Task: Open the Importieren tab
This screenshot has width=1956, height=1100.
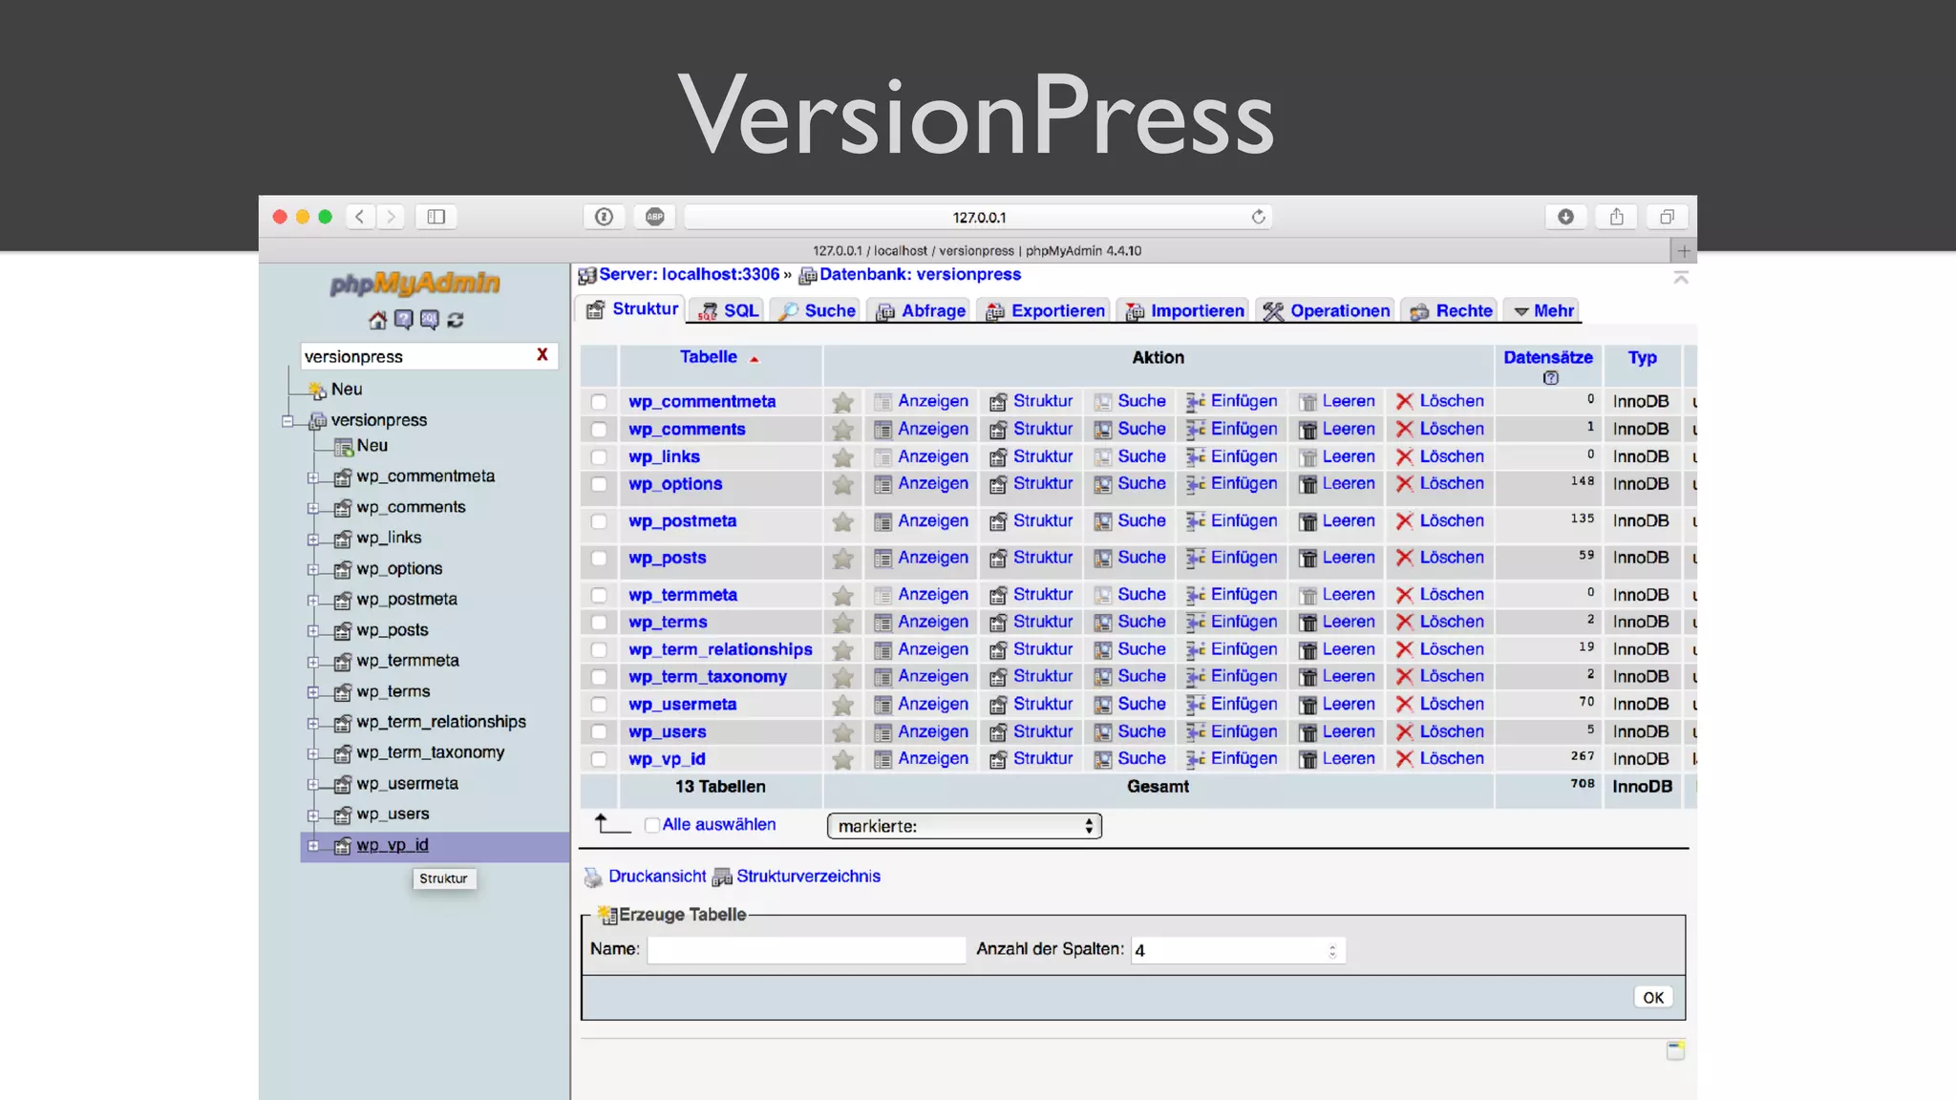Action: click(1184, 310)
